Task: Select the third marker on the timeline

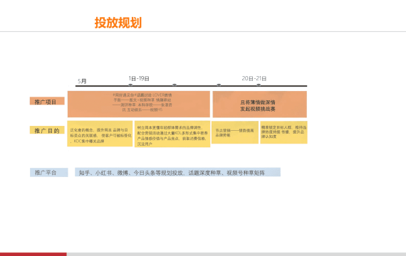Action: point(219,85)
